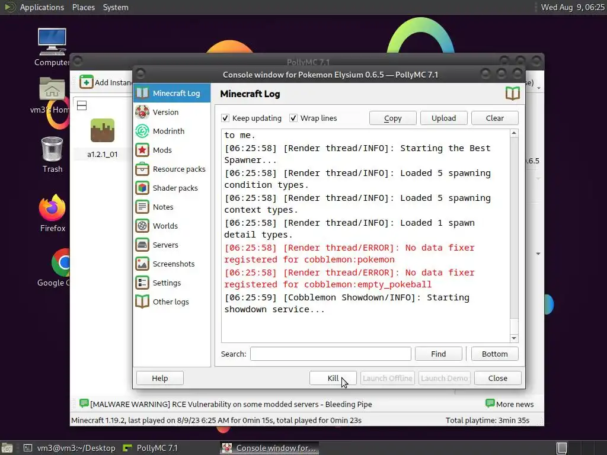Switch to terminal vm3@vm3:~/Desktop taskbar item
The height and width of the screenshot is (455, 607).
tap(69, 448)
